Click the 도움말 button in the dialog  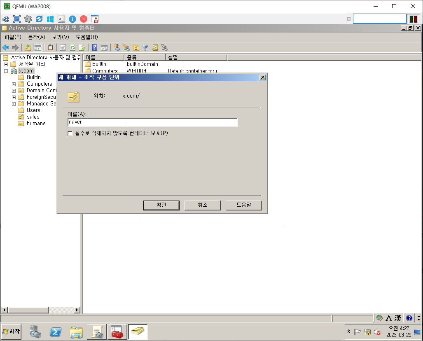(x=243, y=205)
